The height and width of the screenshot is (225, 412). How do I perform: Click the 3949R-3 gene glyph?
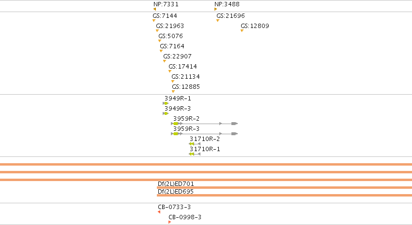(x=166, y=113)
